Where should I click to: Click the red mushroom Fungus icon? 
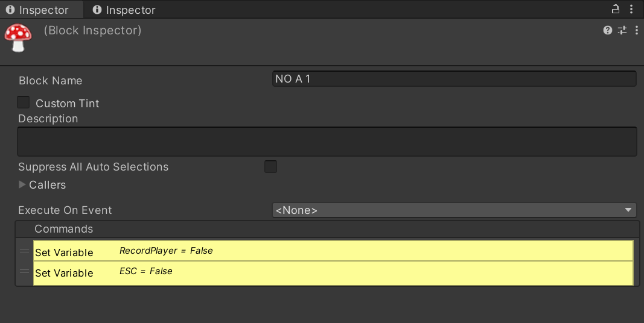pos(18,38)
